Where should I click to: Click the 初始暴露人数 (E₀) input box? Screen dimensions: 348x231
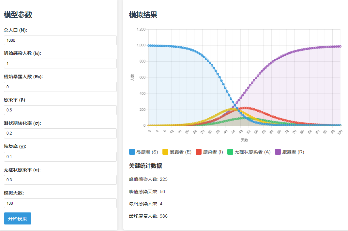pyautogui.click(x=60, y=87)
